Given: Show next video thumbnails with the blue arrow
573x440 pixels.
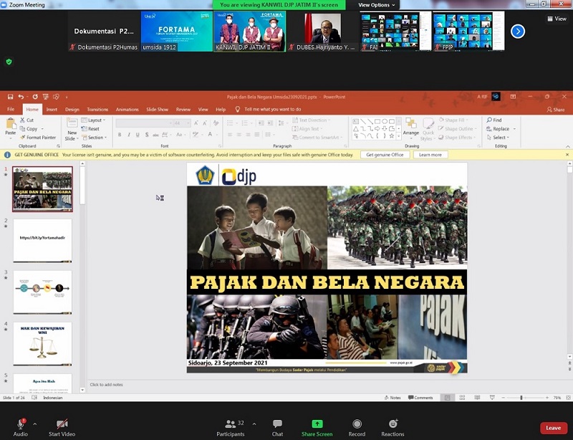Looking at the screenshot, I should coord(518,31).
